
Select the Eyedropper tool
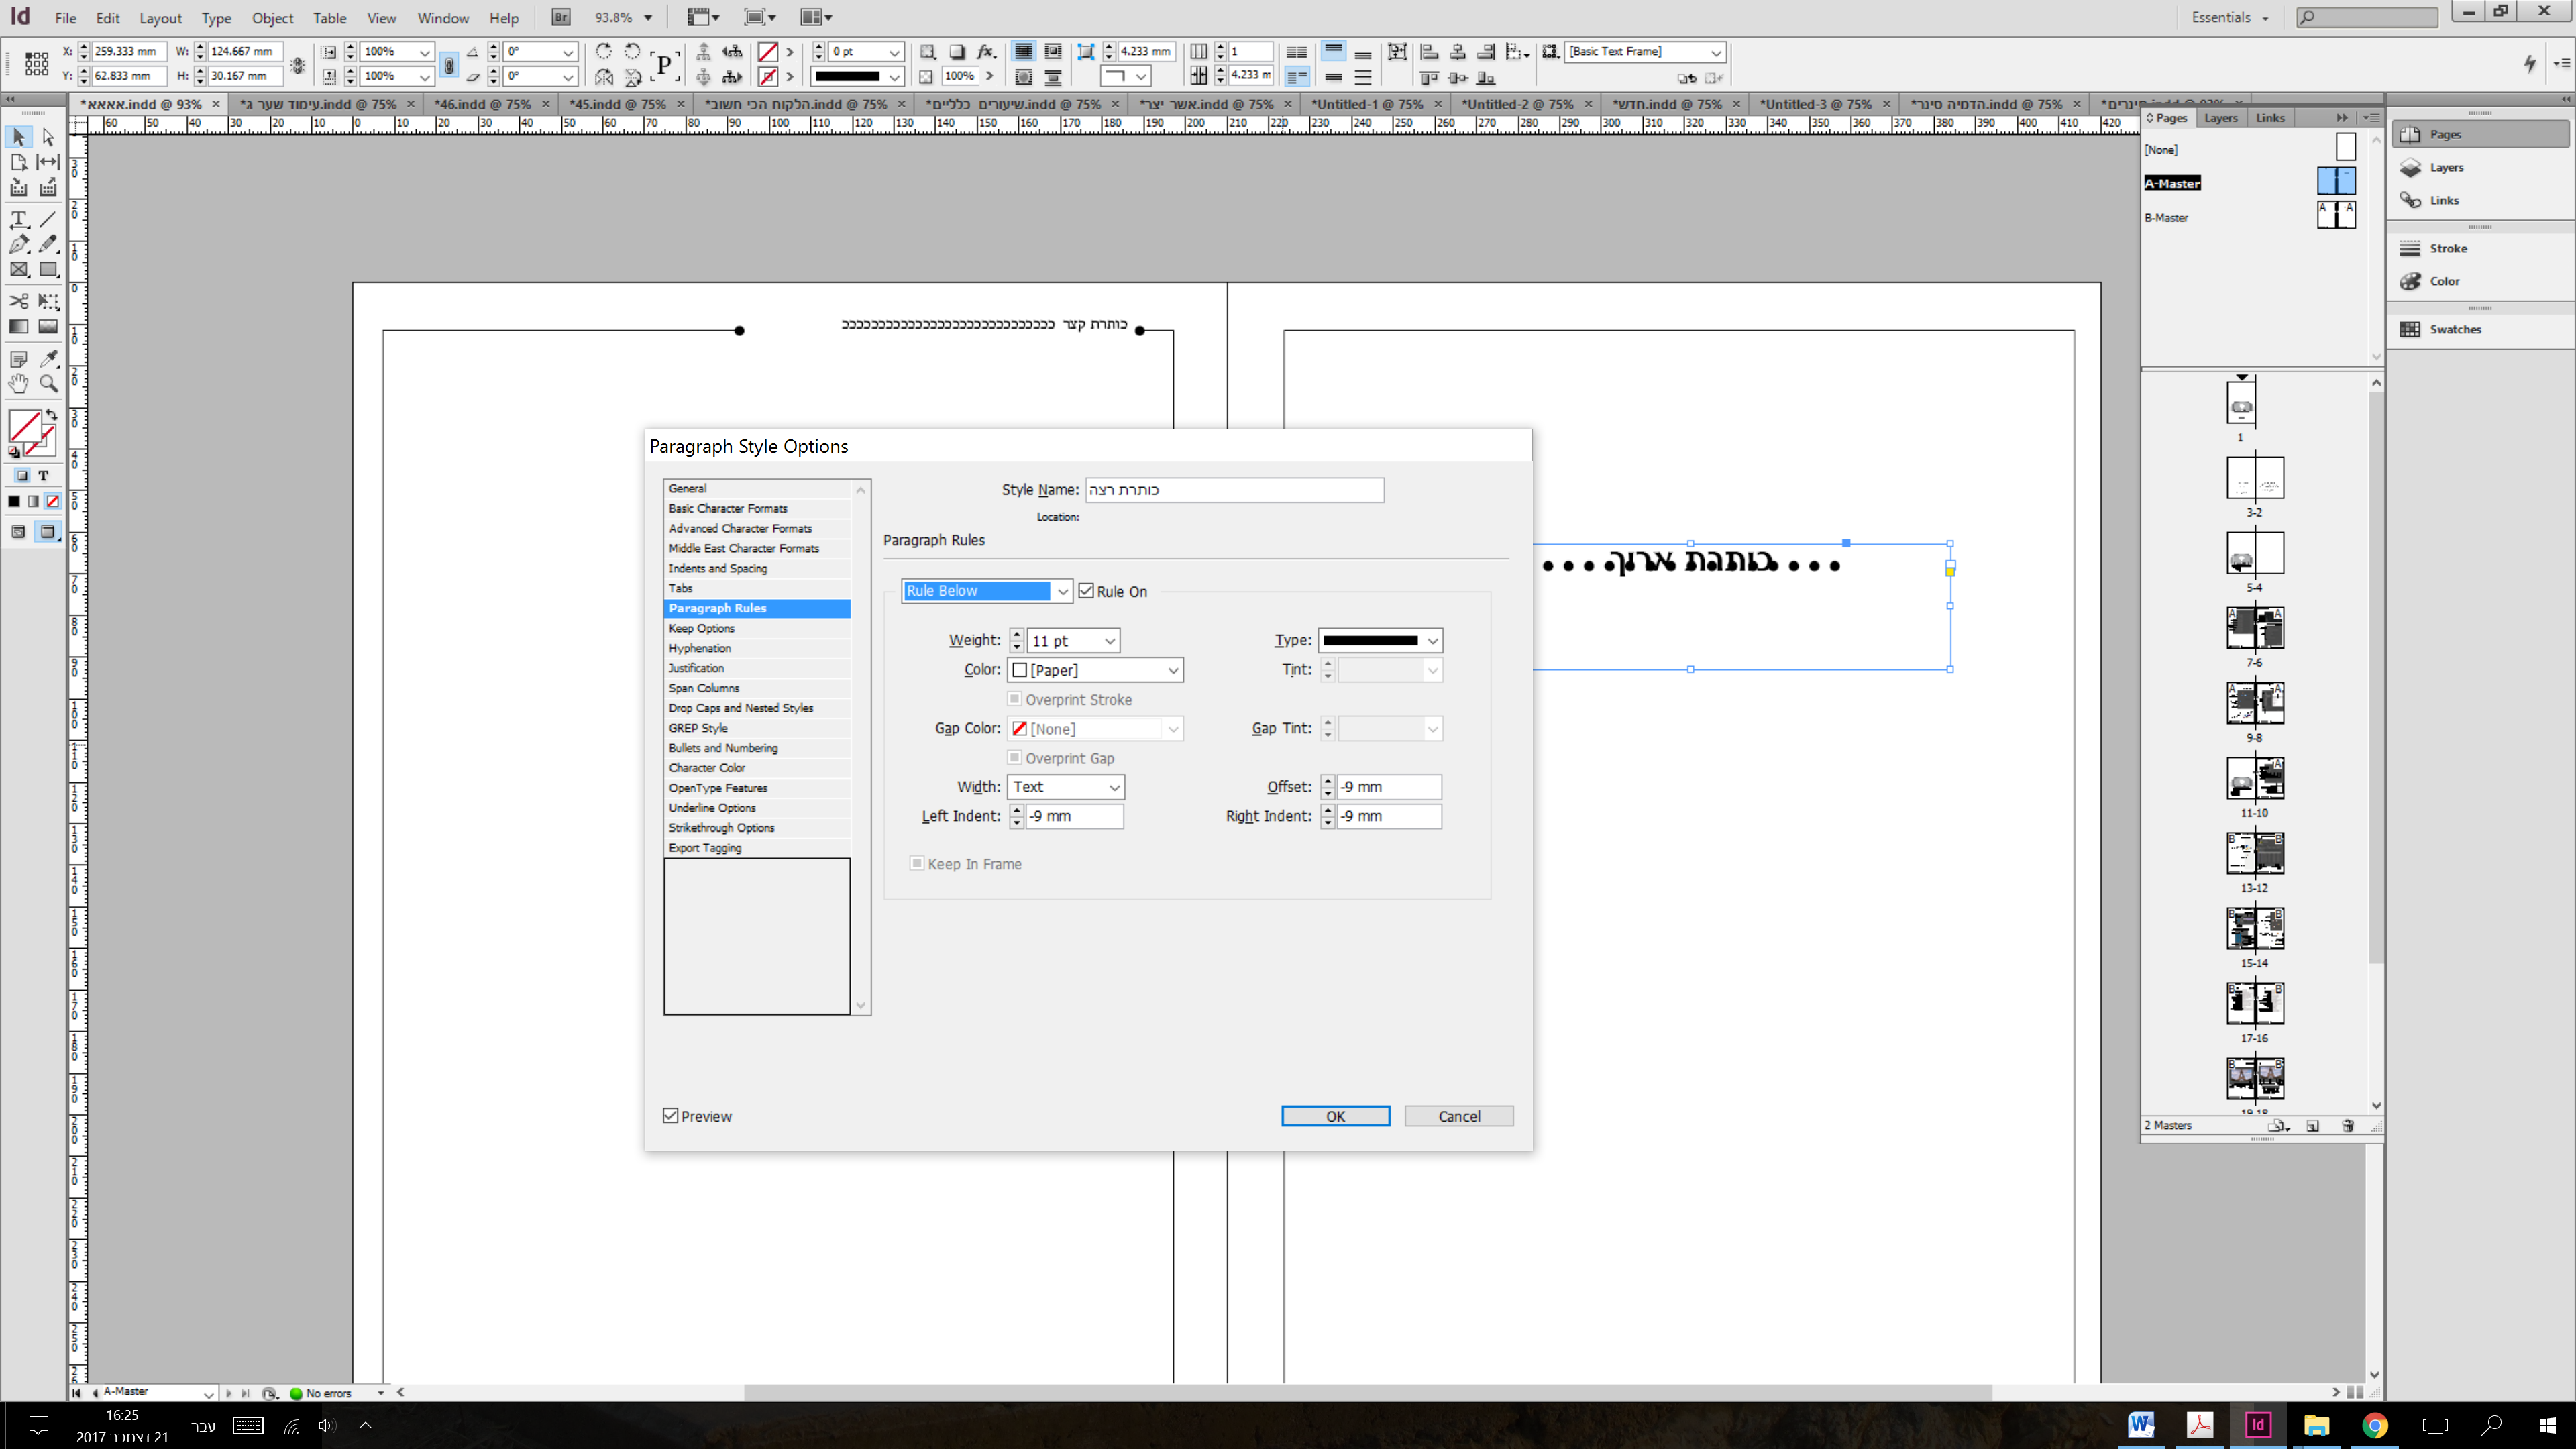[48, 359]
